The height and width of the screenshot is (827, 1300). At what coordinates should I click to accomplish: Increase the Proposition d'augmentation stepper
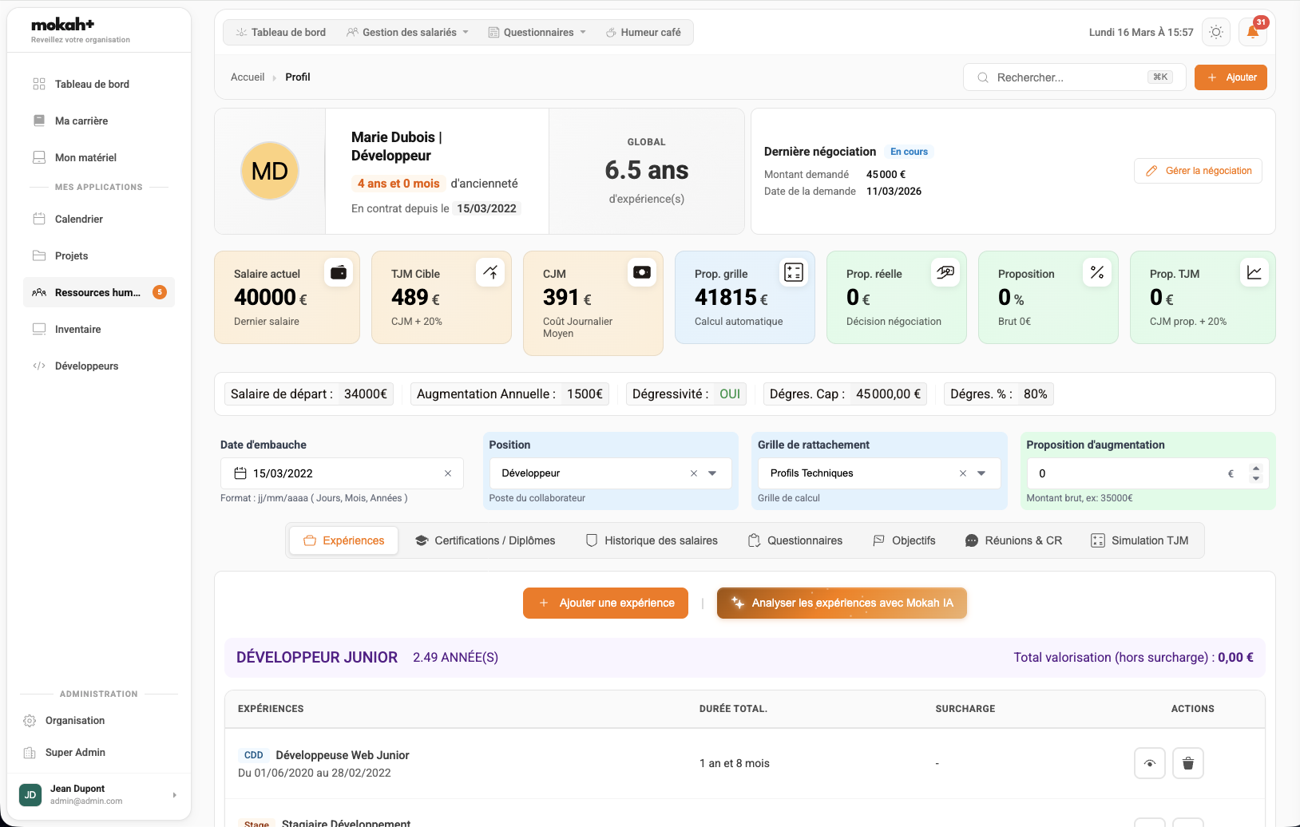click(x=1256, y=469)
